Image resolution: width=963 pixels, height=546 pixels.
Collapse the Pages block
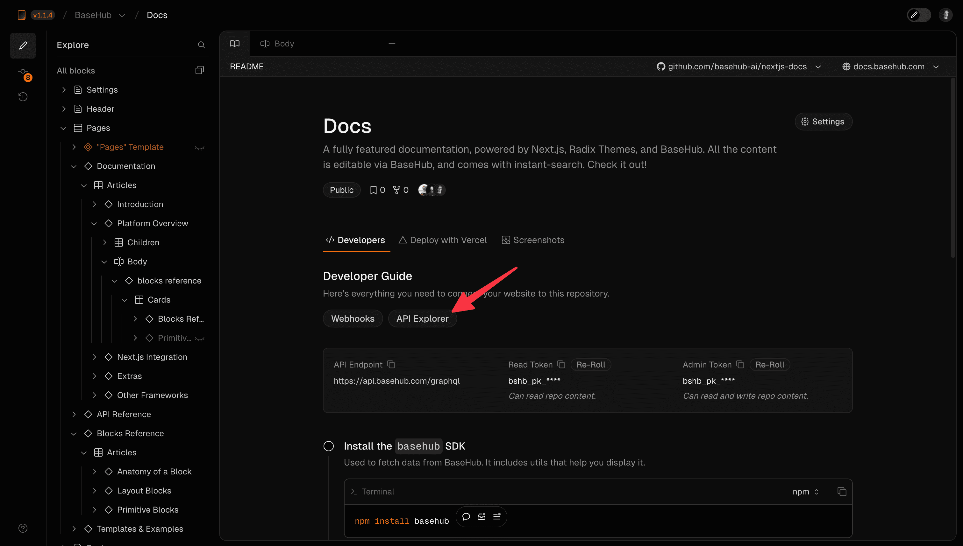(63, 128)
